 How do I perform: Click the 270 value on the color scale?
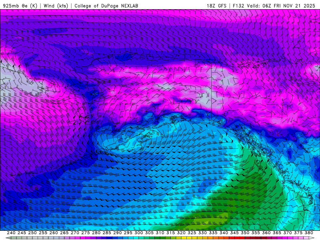75,233
